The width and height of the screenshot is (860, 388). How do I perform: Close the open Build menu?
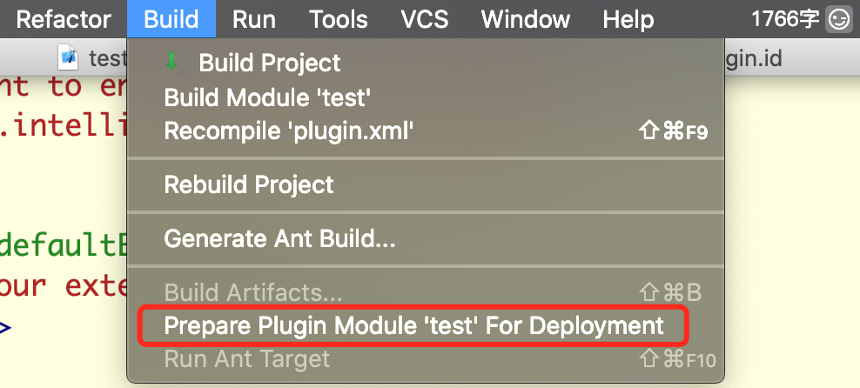point(171,20)
